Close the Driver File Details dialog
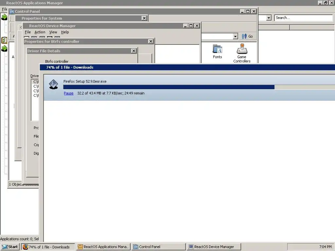This screenshot has width=335, height=251. coord(134,51)
